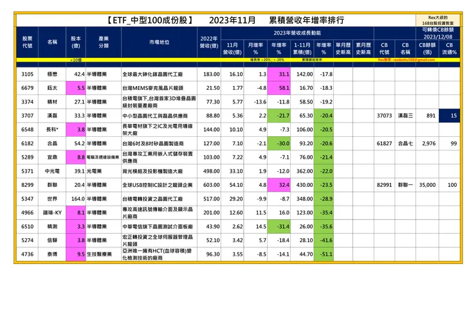Select stock code 4736
The width and height of the screenshot is (476, 336).
[27, 254]
